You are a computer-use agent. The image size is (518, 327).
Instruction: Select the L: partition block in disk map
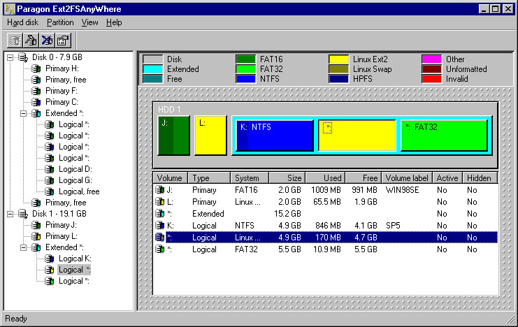tap(210, 136)
